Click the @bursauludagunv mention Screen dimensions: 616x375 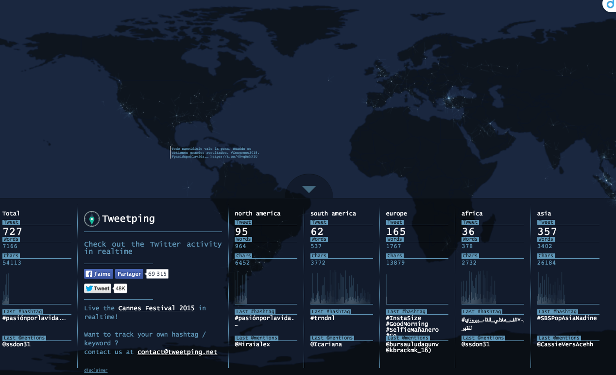[412, 344]
